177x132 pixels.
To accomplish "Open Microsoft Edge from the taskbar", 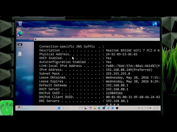I will pyautogui.click(x=99, y=108).
